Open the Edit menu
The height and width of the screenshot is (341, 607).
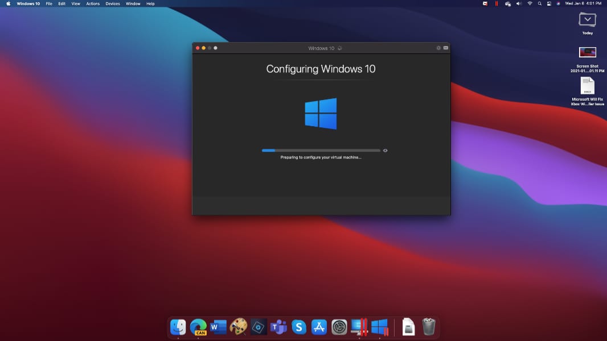pyautogui.click(x=62, y=3)
